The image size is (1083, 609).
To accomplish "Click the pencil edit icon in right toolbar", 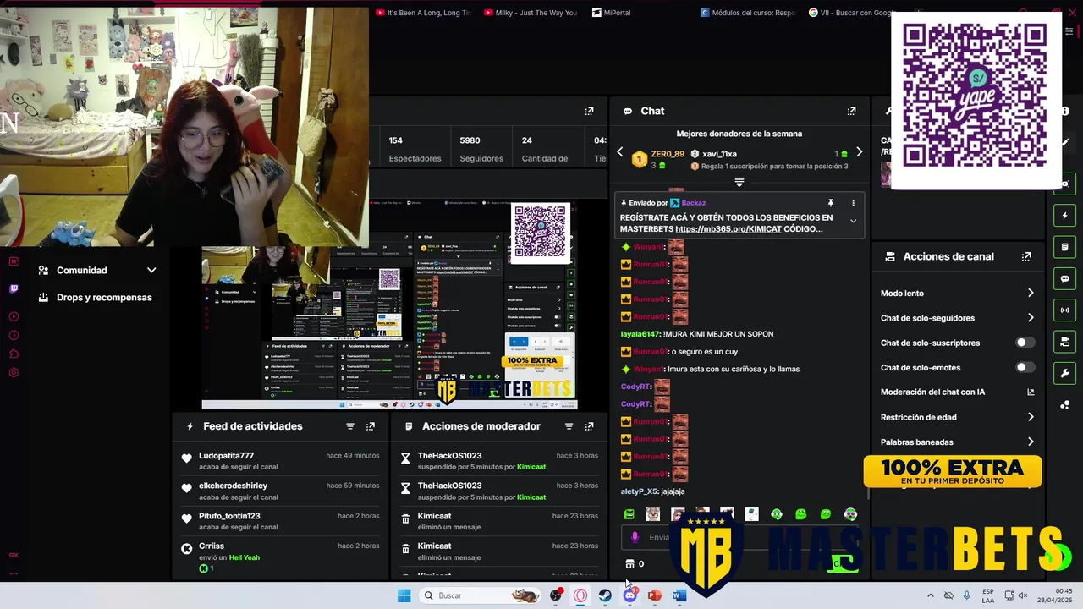I will [1066, 142].
